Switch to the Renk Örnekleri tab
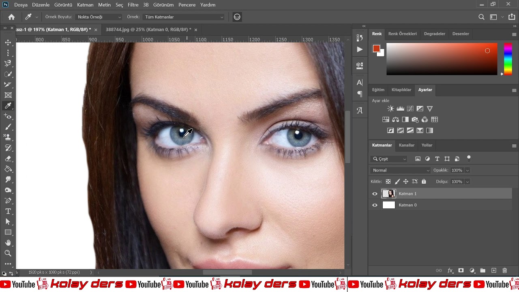The height and width of the screenshot is (292, 519). [x=402, y=34]
